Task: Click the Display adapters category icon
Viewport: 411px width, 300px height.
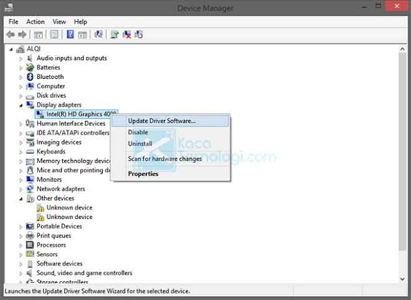Action: pos(30,105)
